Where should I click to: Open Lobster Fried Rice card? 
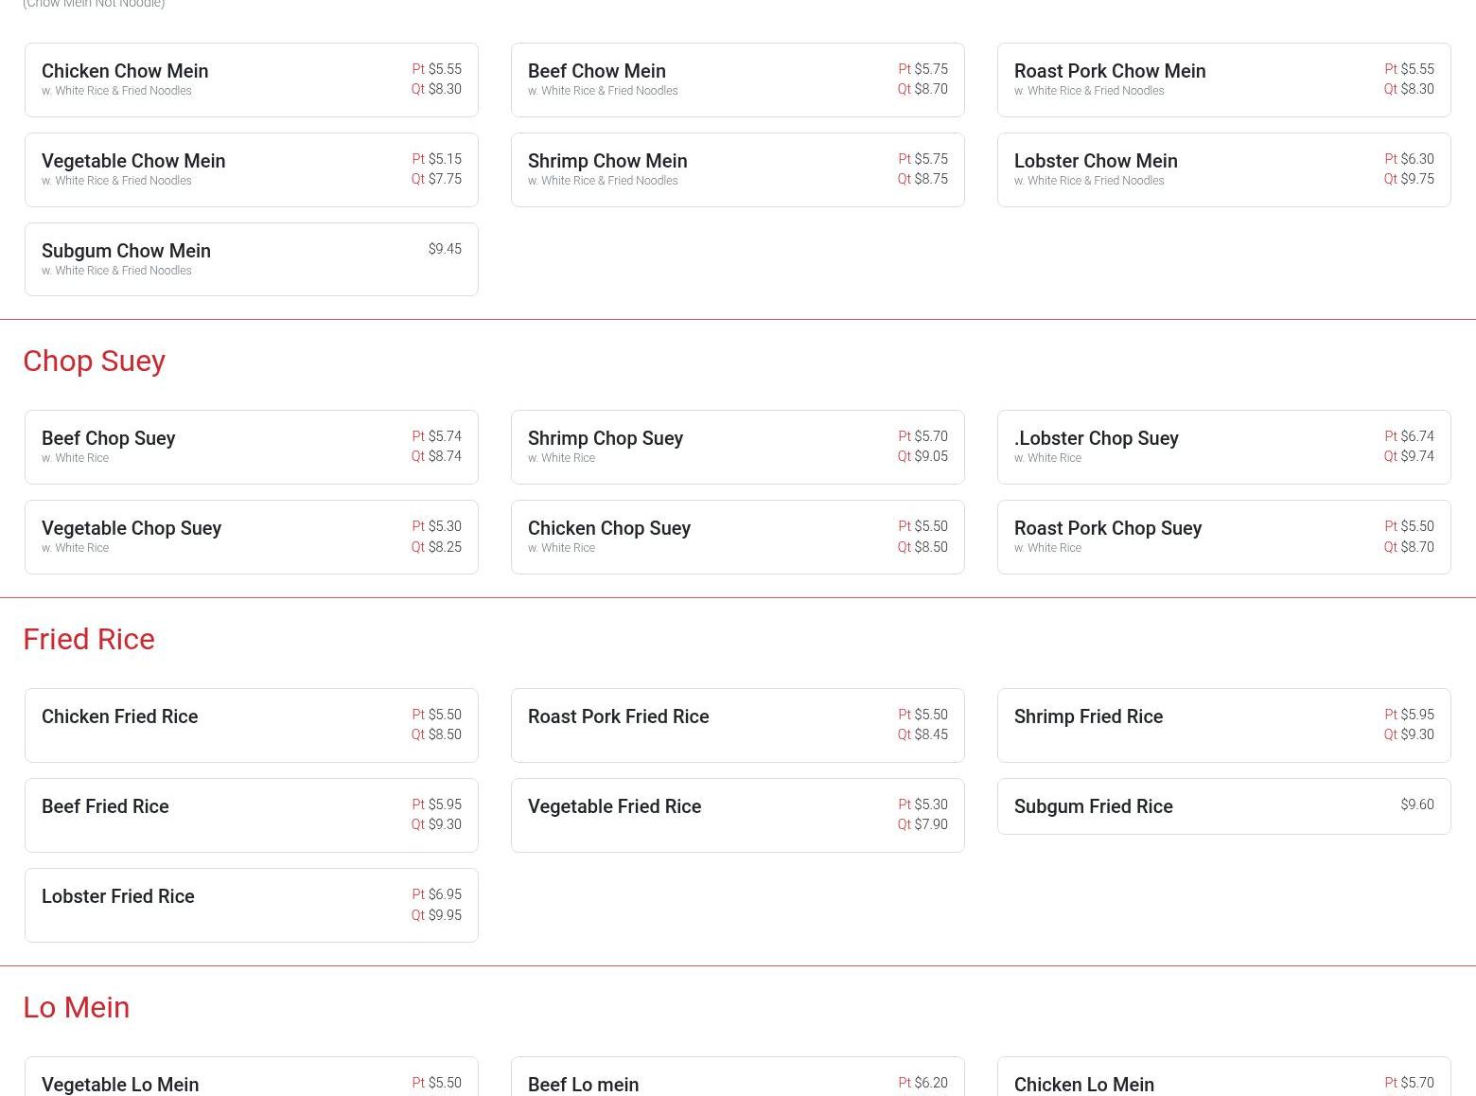tap(251, 905)
